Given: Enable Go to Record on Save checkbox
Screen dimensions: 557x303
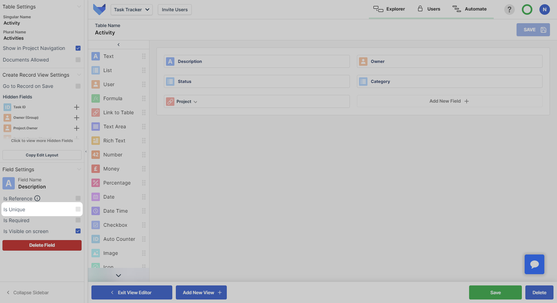Looking at the screenshot, I should [78, 86].
